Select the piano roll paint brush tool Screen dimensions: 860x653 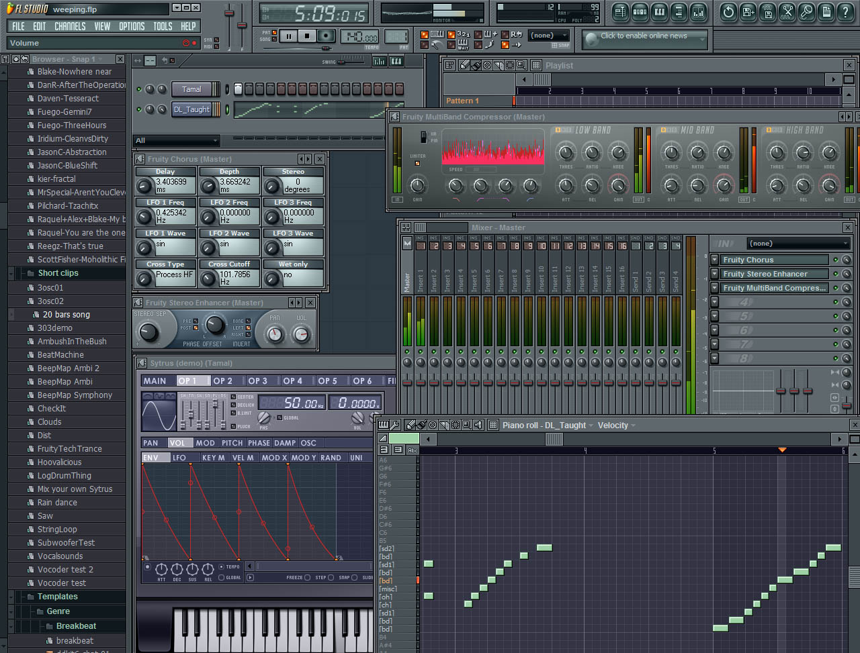point(421,425)
